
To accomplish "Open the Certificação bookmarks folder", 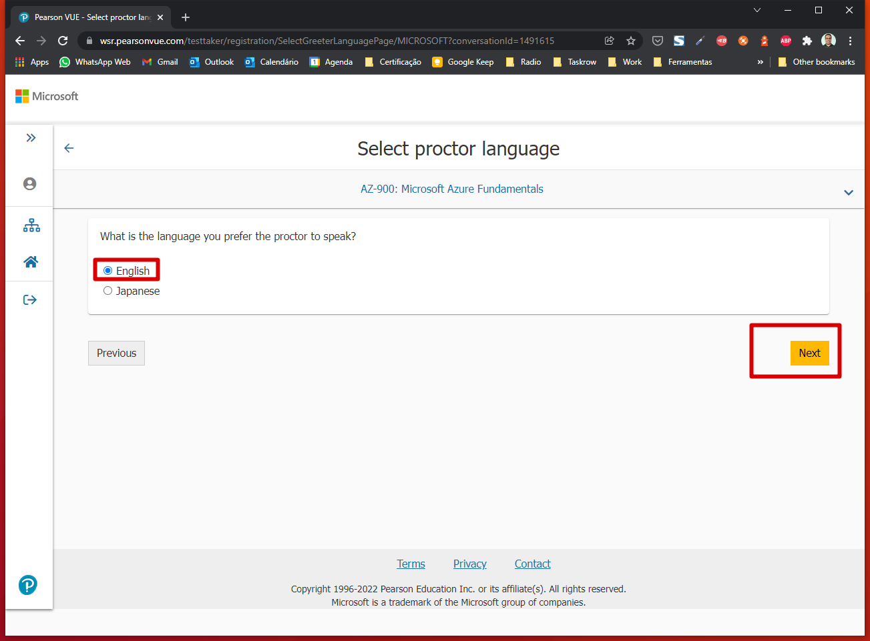I will pyautogui.click(x=393, y=62).
